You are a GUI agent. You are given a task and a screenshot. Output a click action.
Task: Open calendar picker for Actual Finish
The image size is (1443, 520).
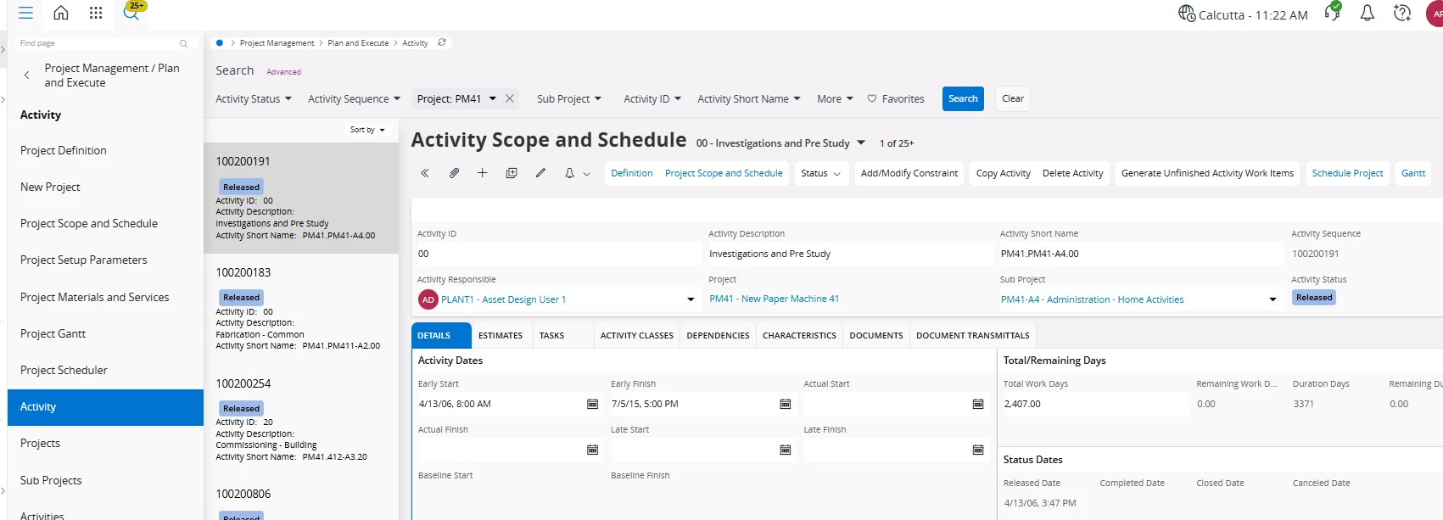click(592, 450)
